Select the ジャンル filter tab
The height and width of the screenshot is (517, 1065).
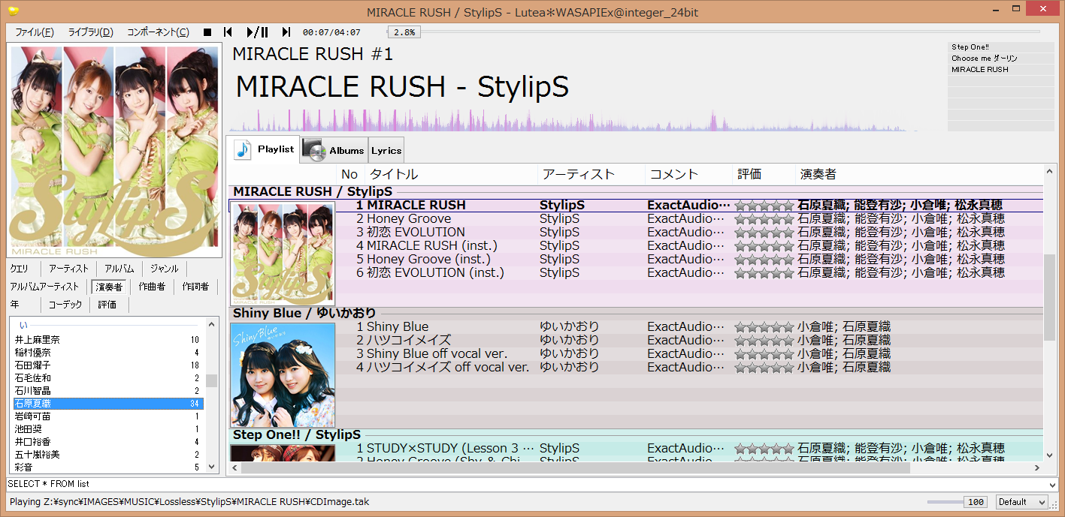pos(164,269)
